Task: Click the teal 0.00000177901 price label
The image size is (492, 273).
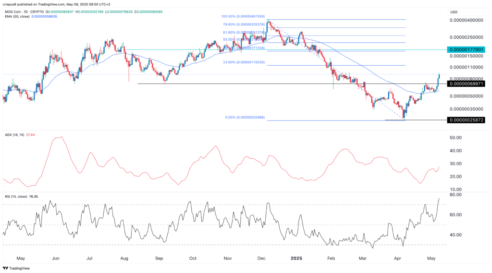Action: click(x=468, y=49)
